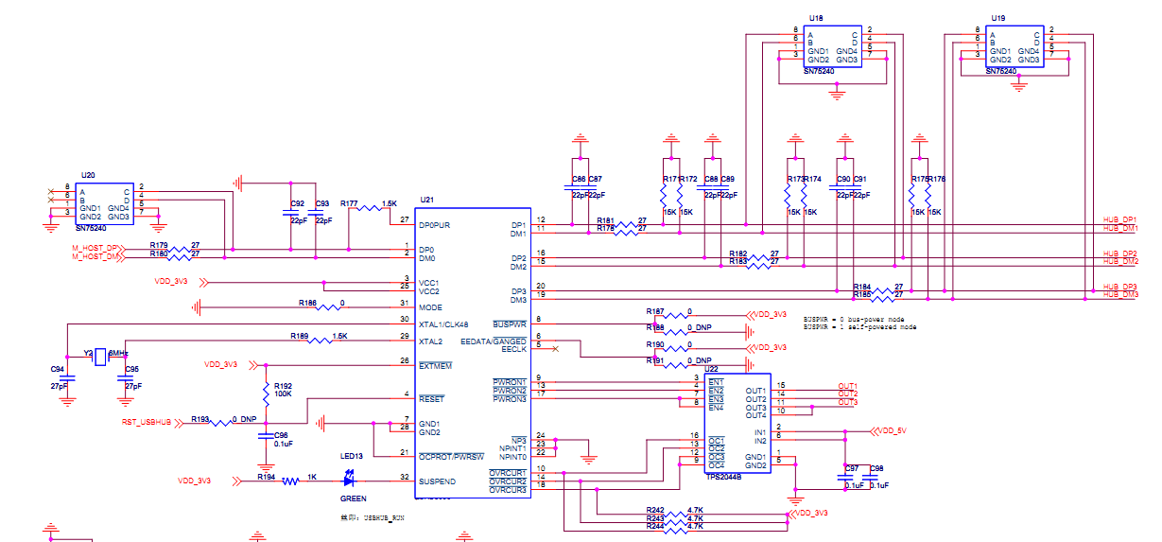The image size is (1162, 542).
Task: Select the C98 capacitor designator
Action: tap(876, 468)
